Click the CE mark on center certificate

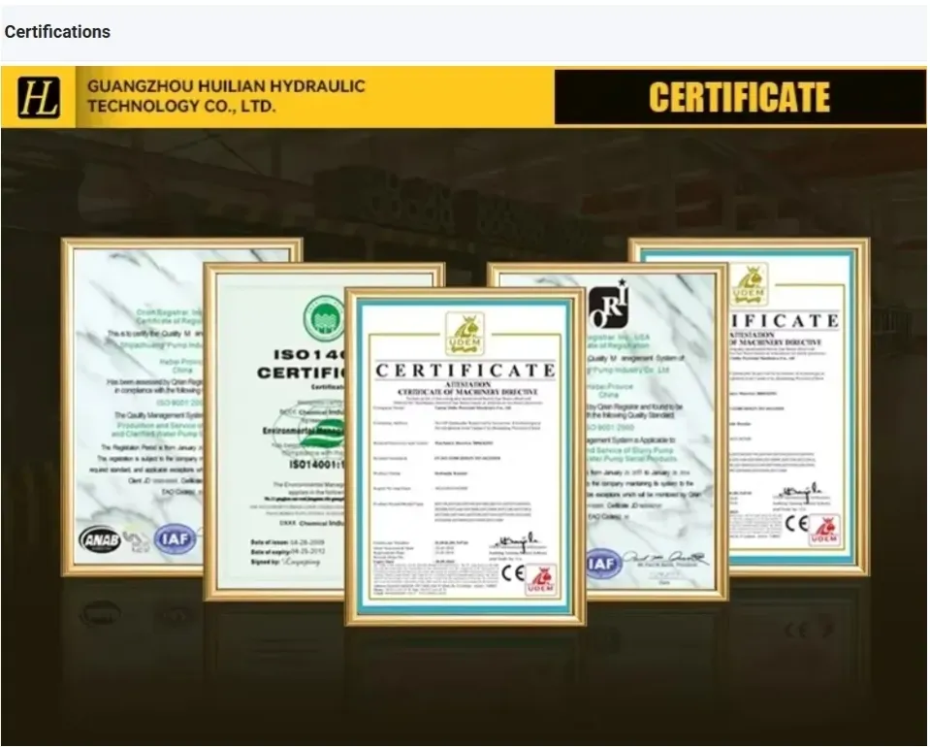[512, 573]
